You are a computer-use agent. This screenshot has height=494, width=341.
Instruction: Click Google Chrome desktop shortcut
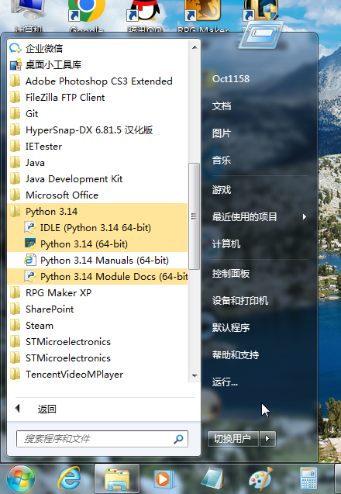(x=87, y=16)
